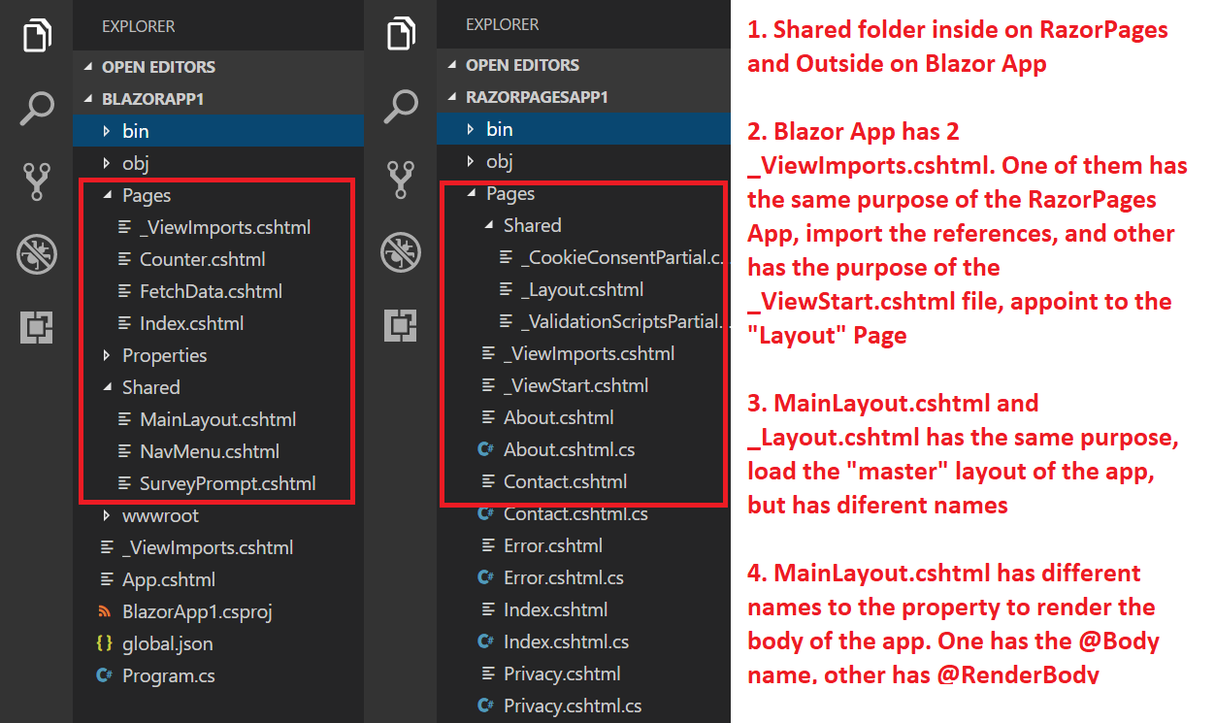This screenshot has height=723, width=1215.
Task: Click the C# icon beside About.cshtml.cs
Action: [485, 449]
